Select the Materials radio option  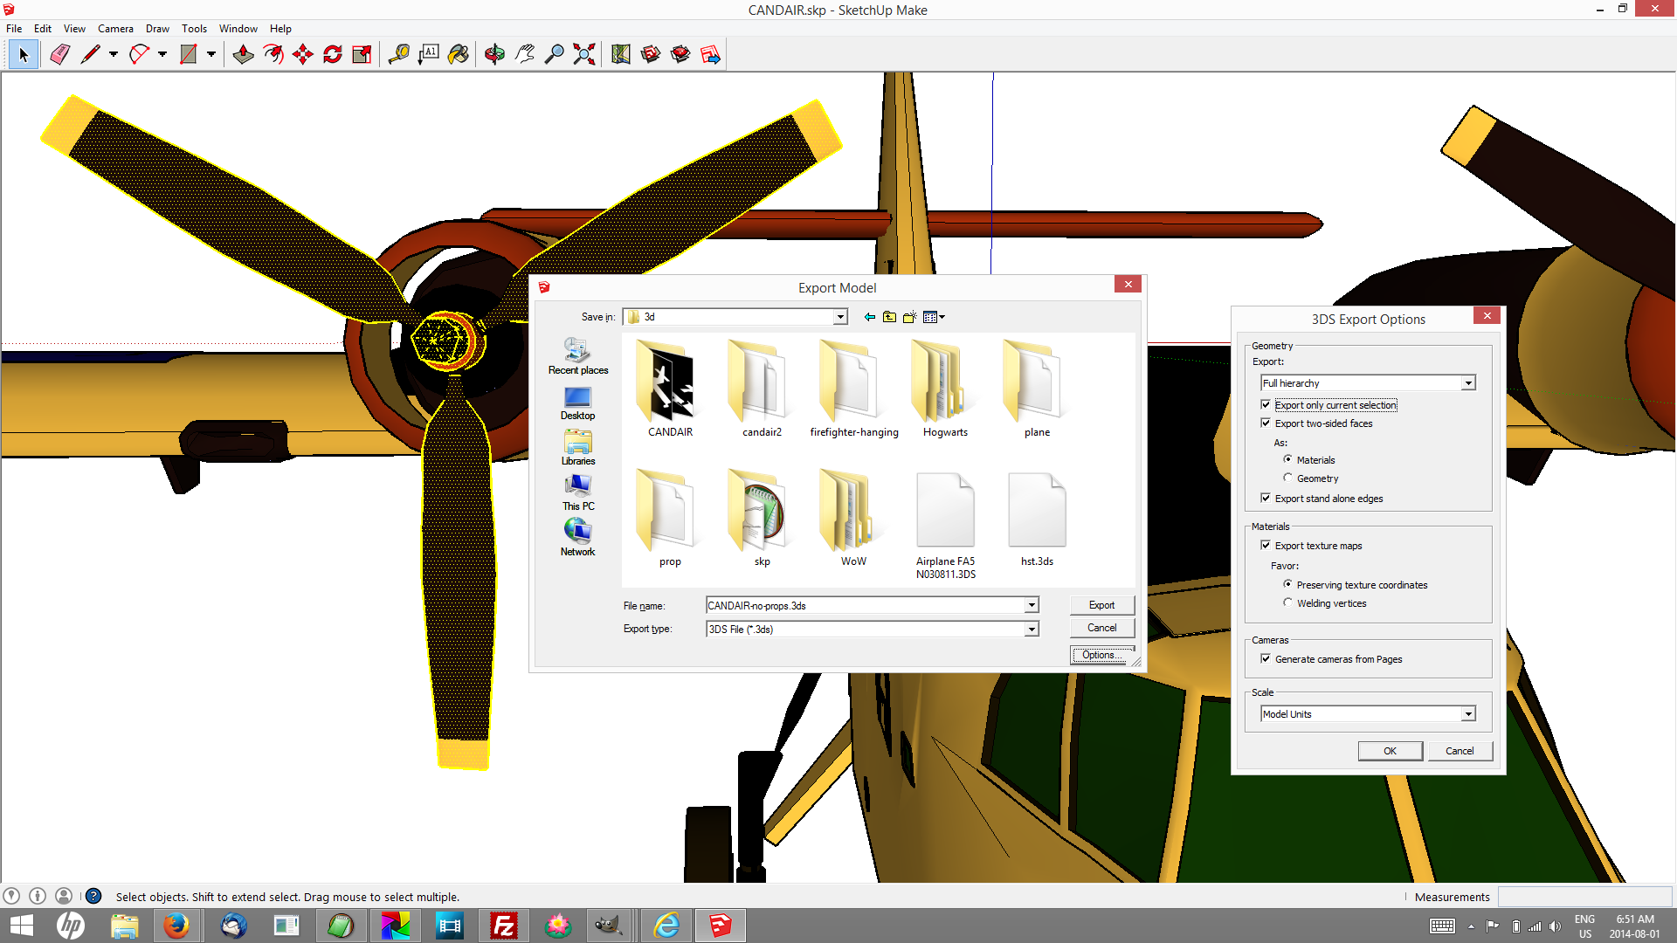(x=1287, y=459)
